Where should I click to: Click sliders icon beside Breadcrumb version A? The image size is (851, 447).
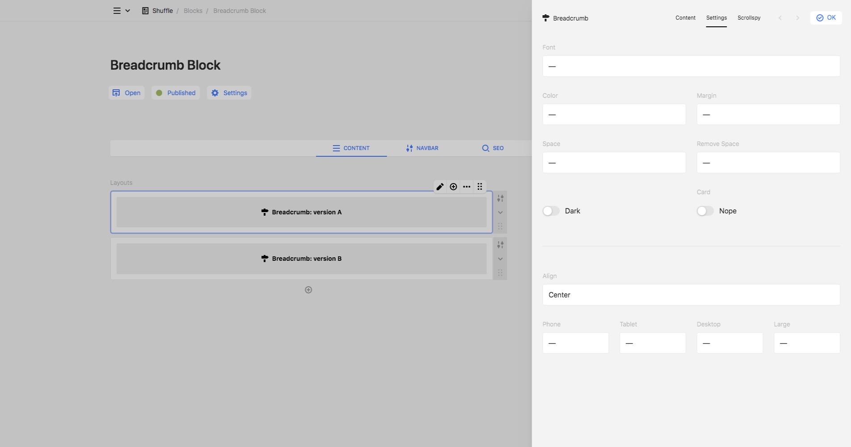tap(500, 198)
